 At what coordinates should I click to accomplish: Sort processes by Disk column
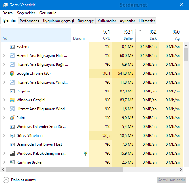pyautogui.click(x=147, y=35)
